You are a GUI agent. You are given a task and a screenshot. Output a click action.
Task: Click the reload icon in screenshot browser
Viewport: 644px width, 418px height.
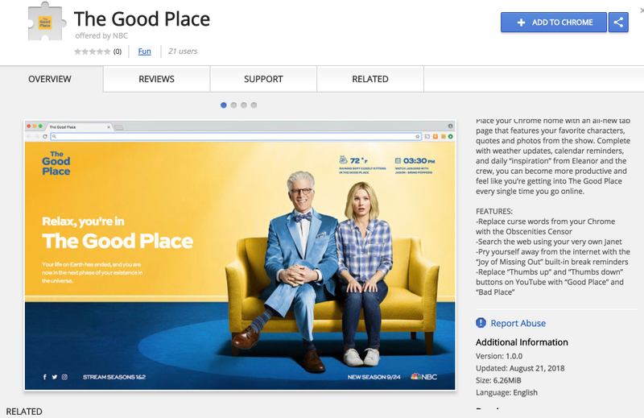tap(45, 136)
